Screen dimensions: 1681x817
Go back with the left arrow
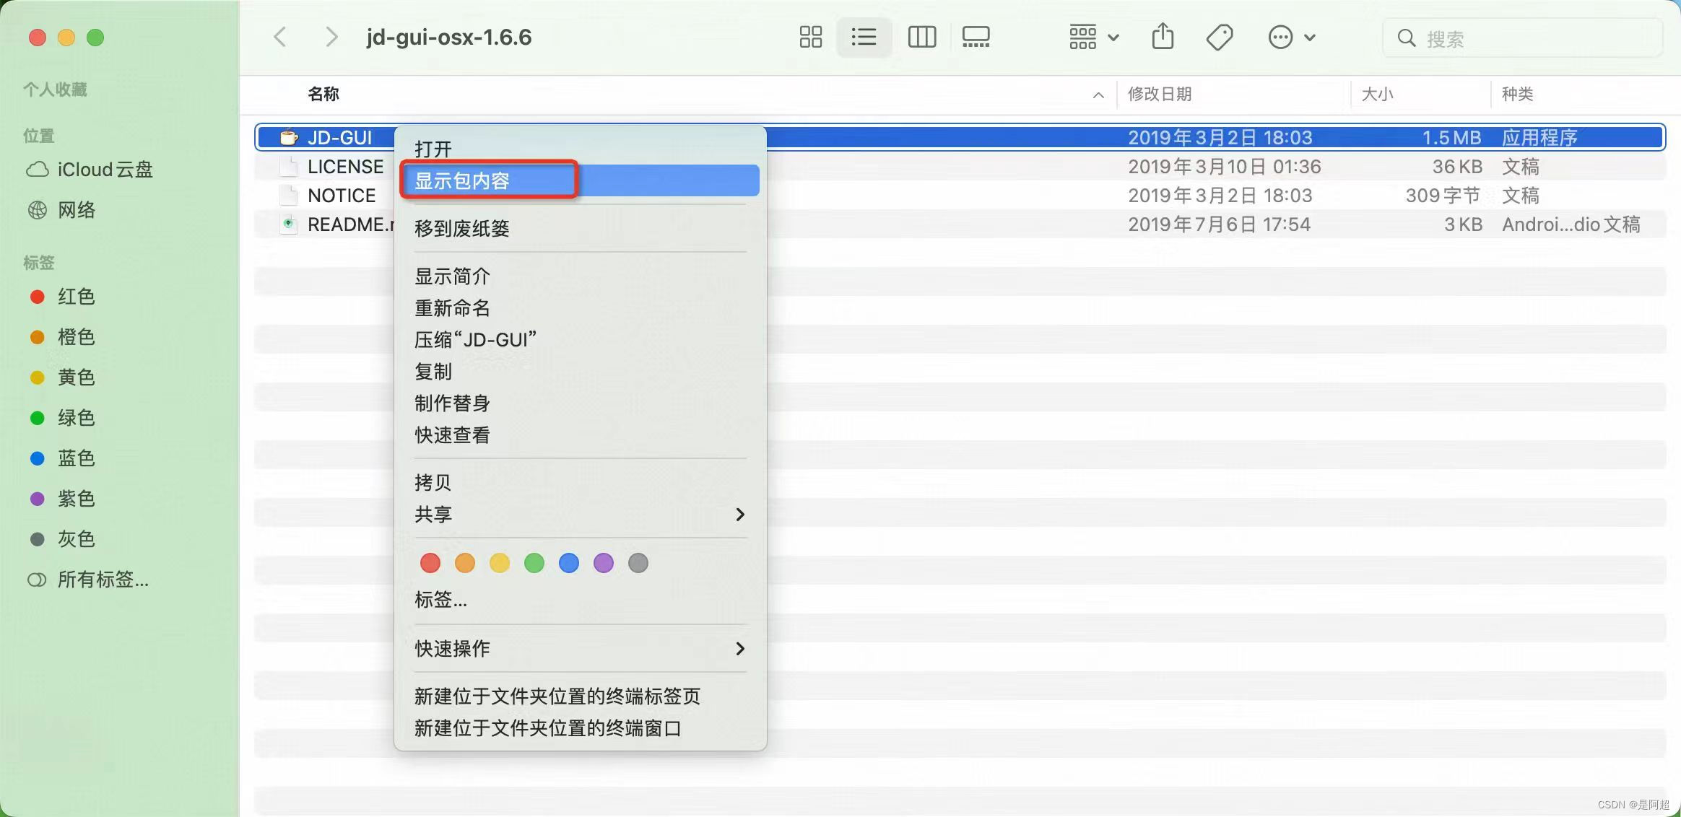tap(280, 37)
